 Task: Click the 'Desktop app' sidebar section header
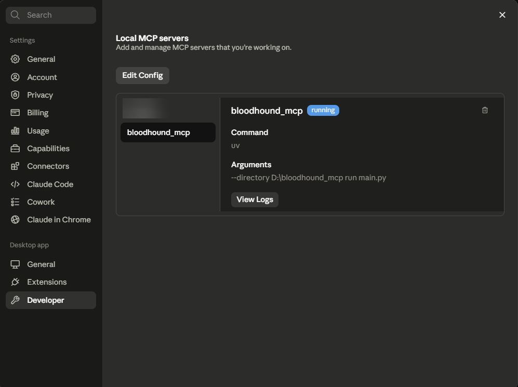point(30,245)
